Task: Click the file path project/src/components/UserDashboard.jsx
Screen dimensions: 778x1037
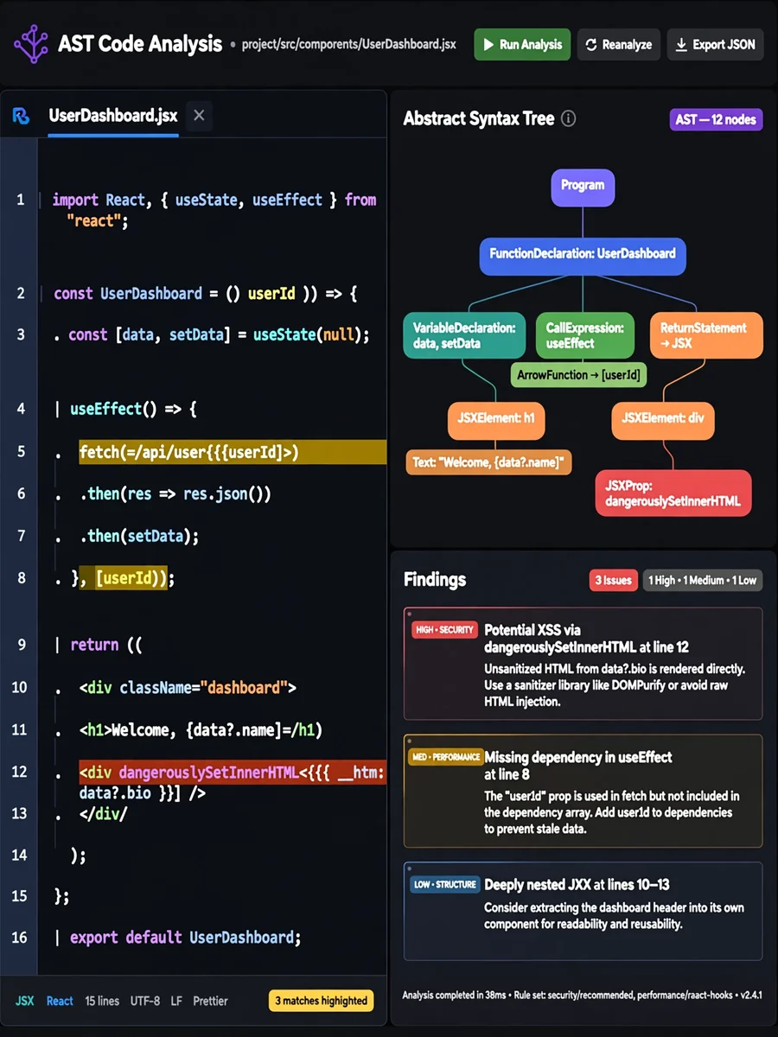Action: (x=348, y=44)
